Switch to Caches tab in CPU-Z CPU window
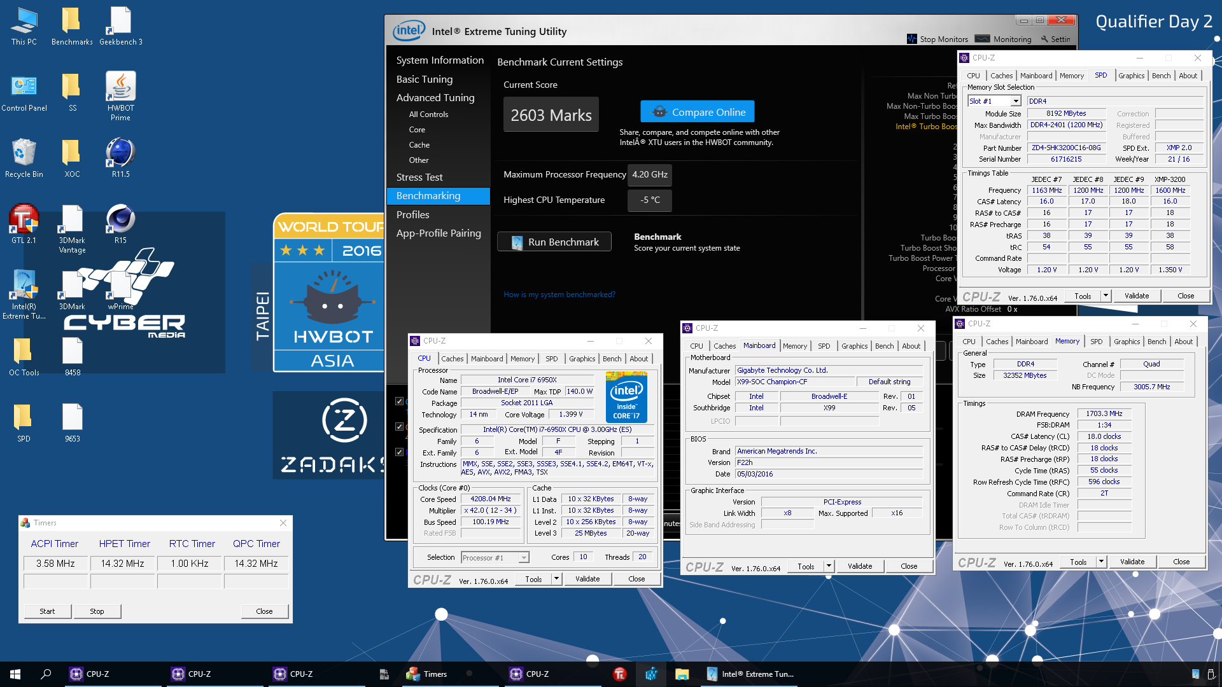The height and width of the screenshot is (687, 1222). [453, 359]
